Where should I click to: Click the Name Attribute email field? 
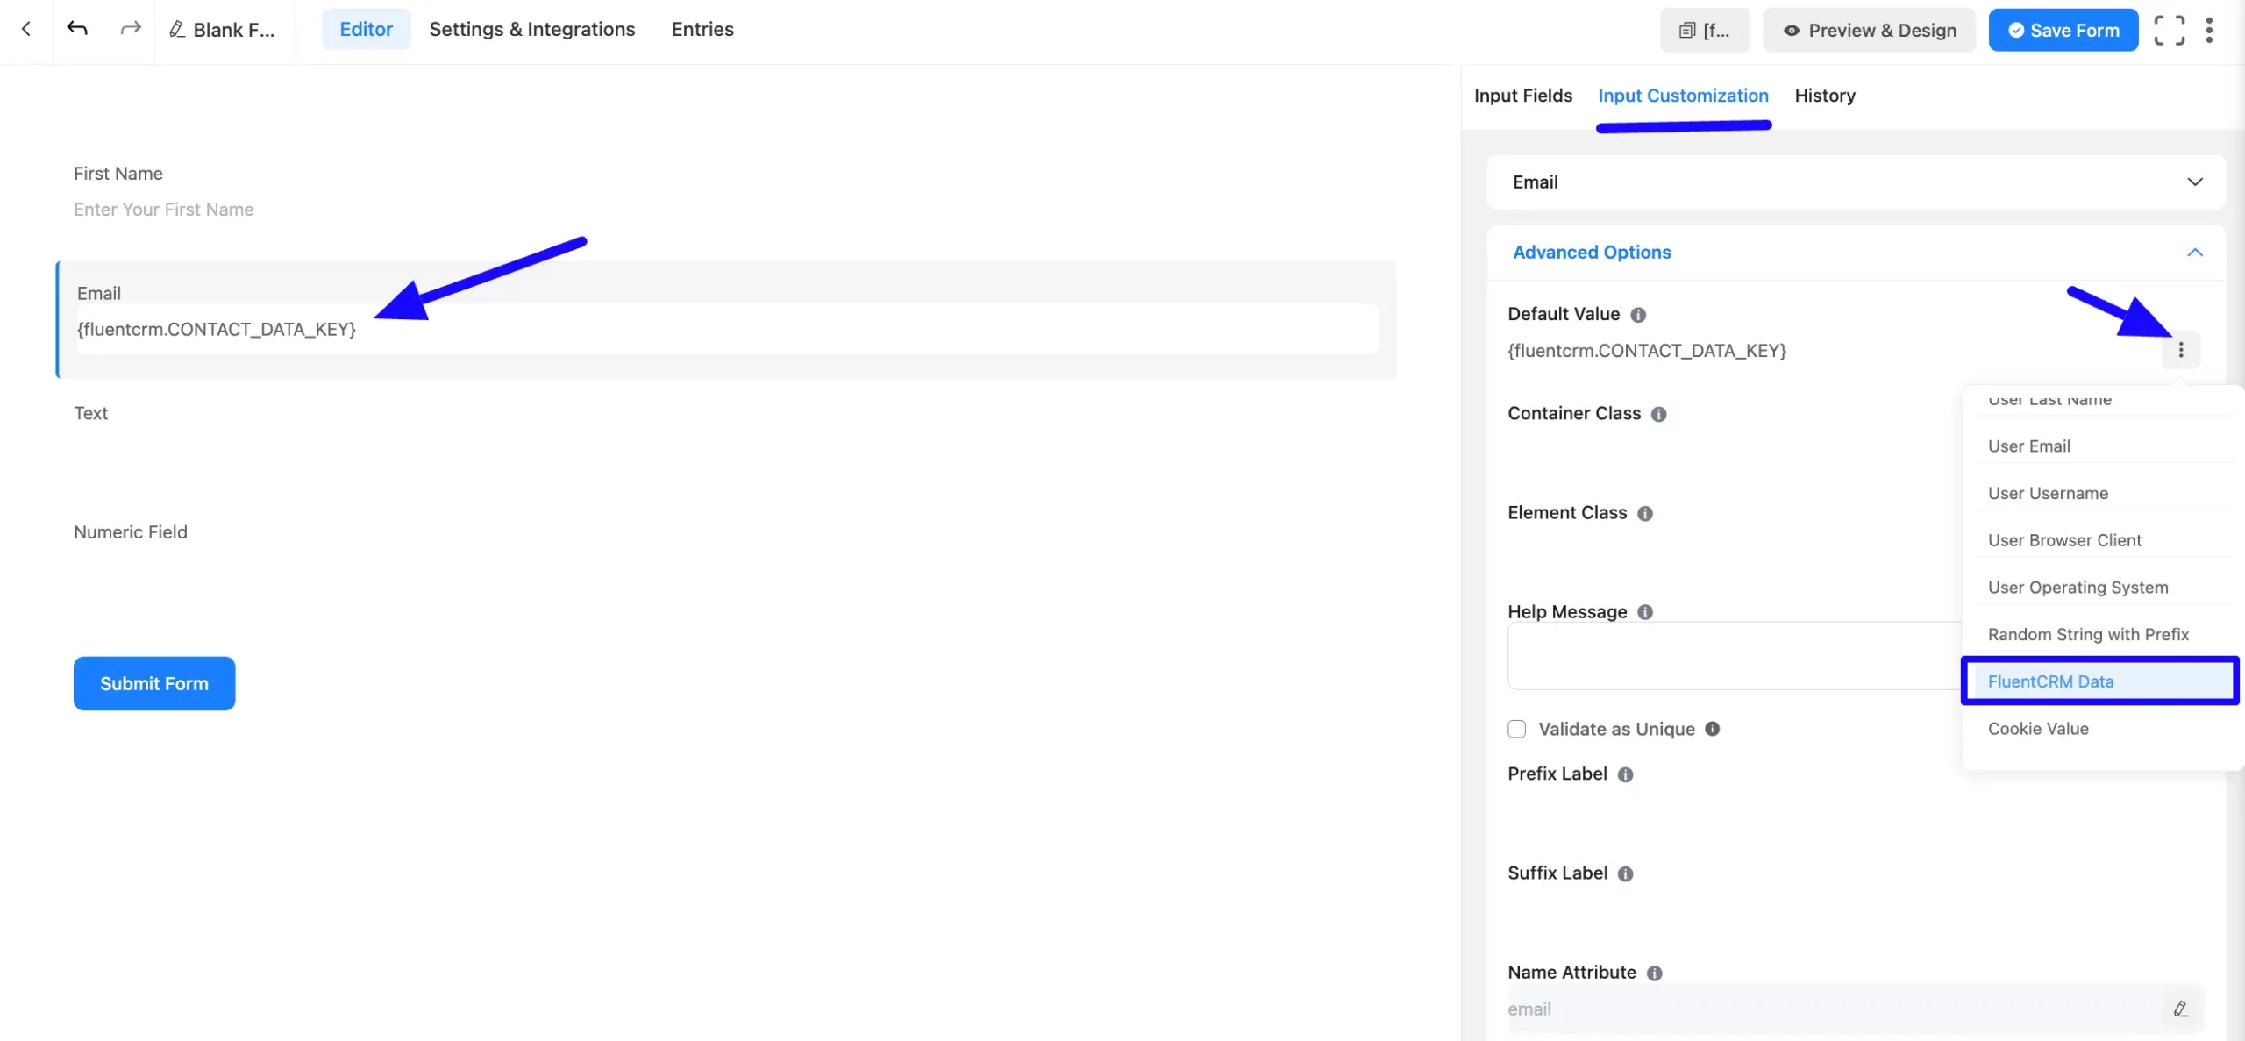coord(1835,1009)
